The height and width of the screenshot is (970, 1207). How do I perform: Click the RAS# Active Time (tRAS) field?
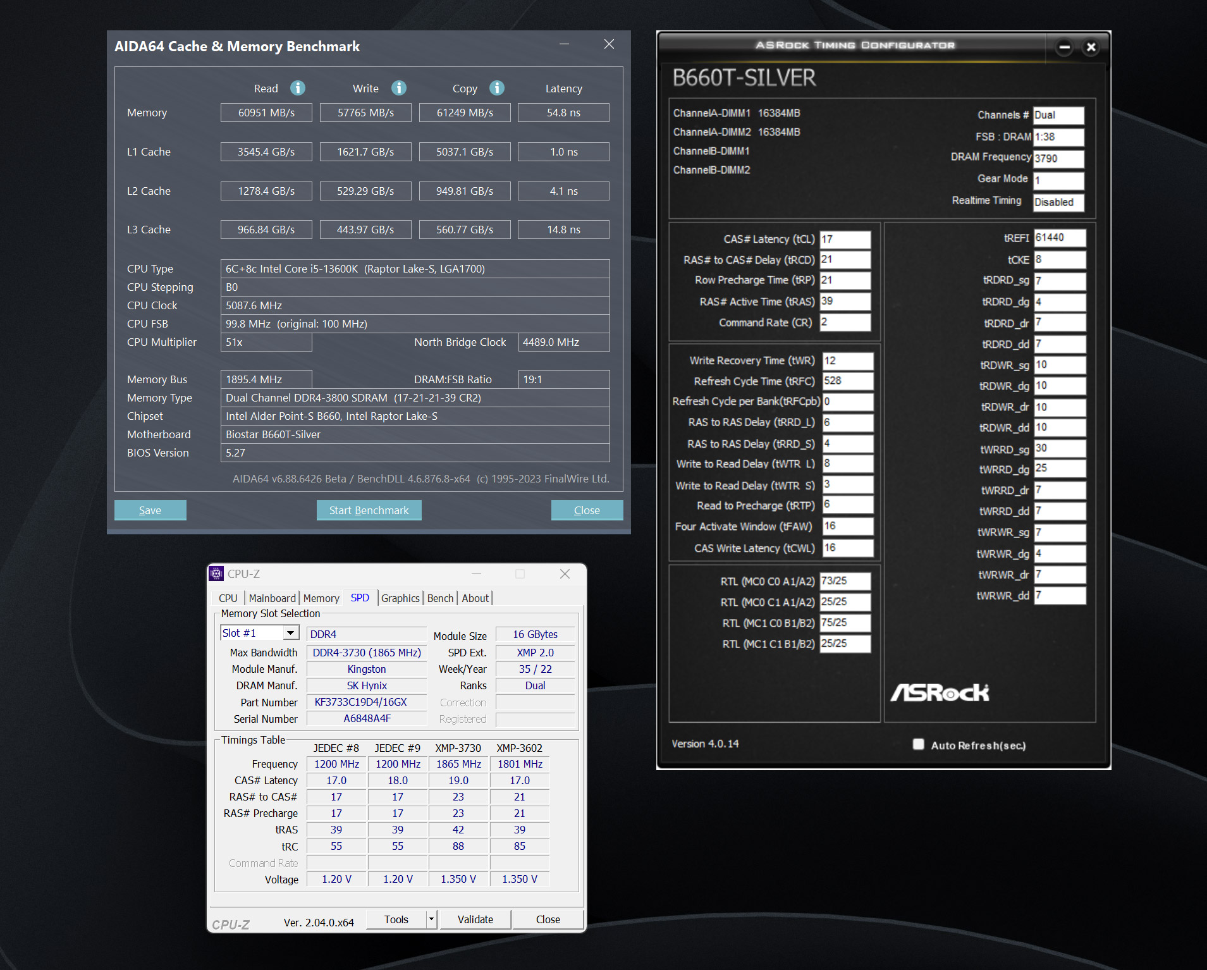(845, 302)
